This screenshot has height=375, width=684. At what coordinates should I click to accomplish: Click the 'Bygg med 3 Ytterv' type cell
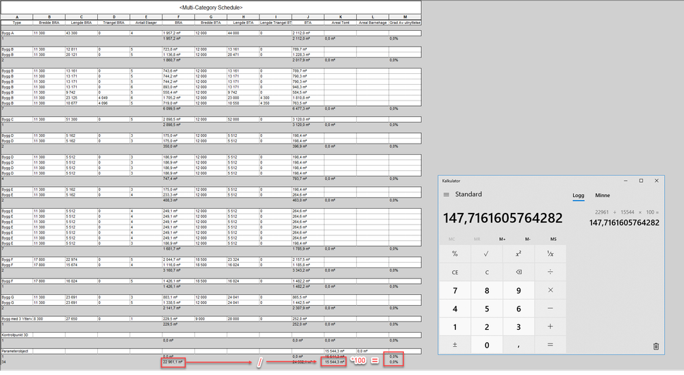tap(17, 319)
